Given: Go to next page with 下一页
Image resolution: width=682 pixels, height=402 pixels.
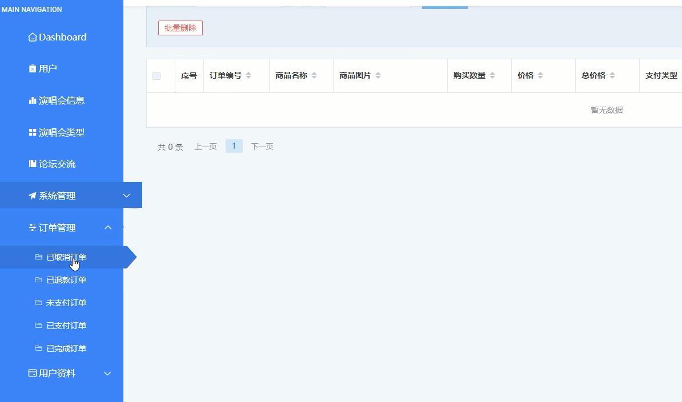Looking at the screenshot, I should (x=262, y=147).
